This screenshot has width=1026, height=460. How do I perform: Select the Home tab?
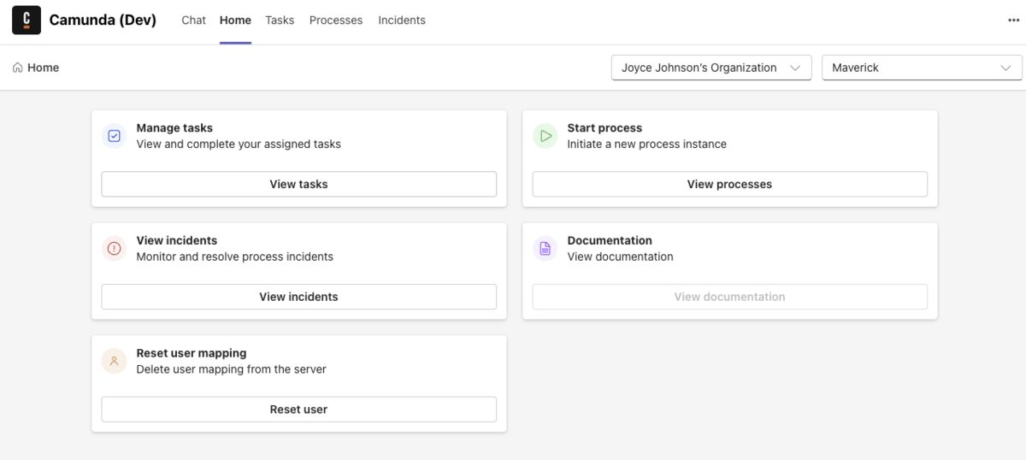(x=235, y=21)
